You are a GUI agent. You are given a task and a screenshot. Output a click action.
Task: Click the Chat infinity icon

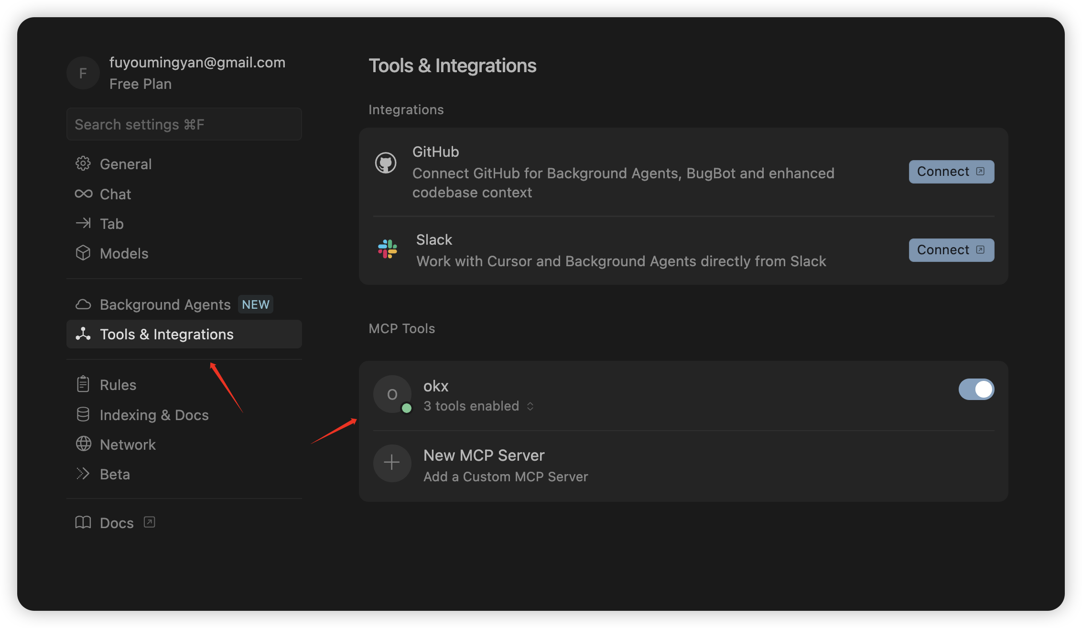click(x=83, y=194)
